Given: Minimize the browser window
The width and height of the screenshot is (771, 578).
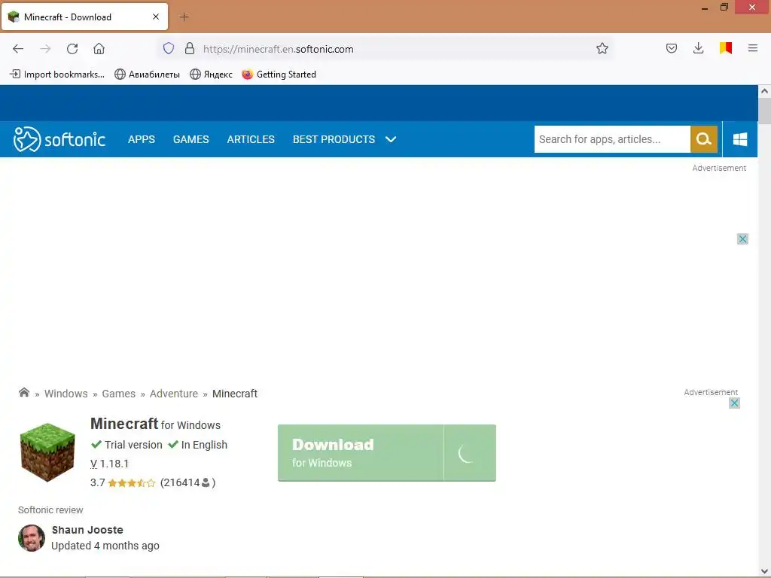Looking at the screenshot, I should click(705, 8).
